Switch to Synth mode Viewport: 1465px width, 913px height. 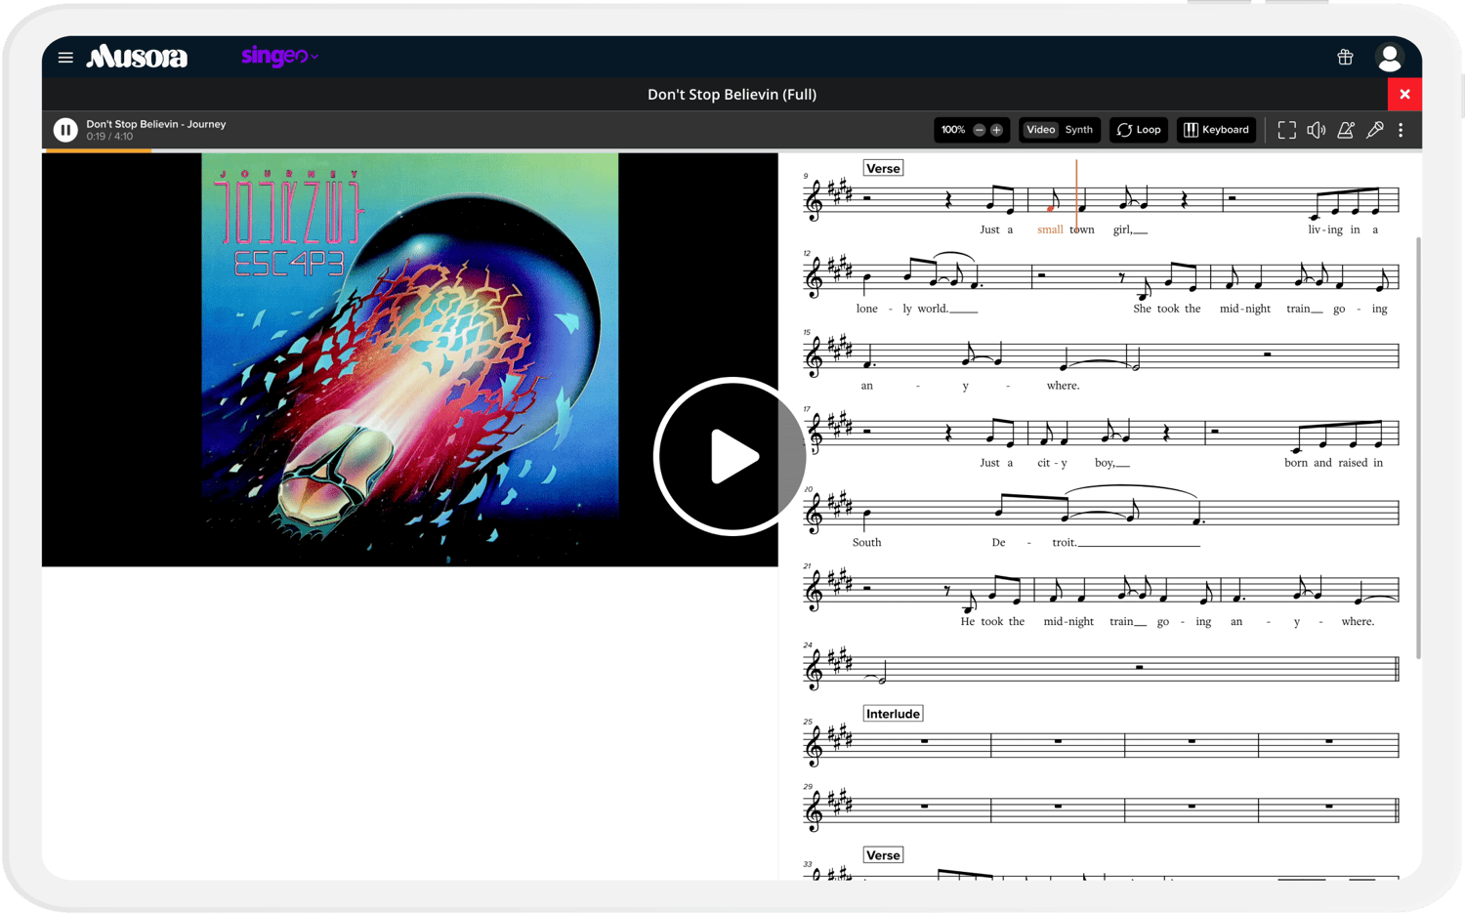(1079, 130)
